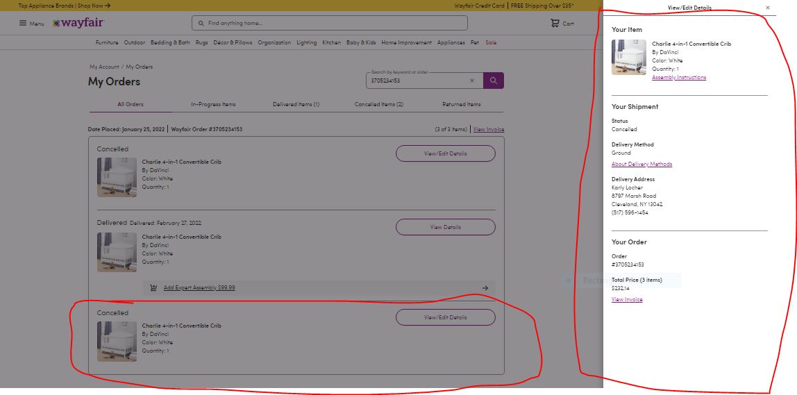The height and width of the screenshot is (395, 797).
Task: Open Pet category
Action: 475,43
